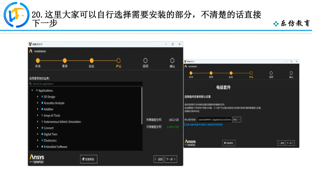
Task: Click the Search for applications field
Action: tap(86, 84)
